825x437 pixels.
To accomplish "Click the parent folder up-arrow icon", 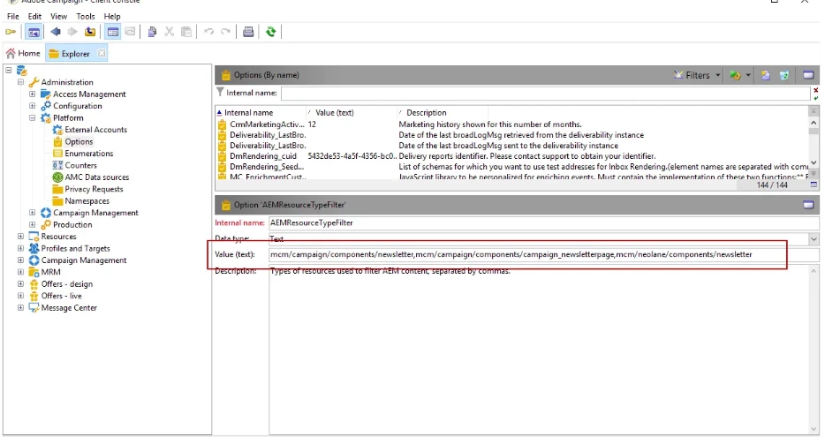I will [x=90, y=32].
